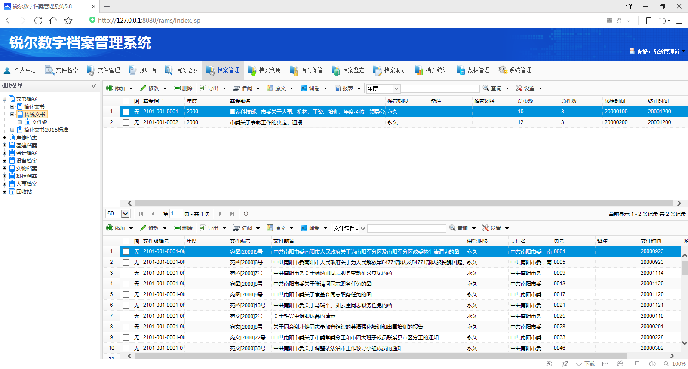Click the 数据管理 icon
The height and width of the screenshot is (369, 688).
point(461,70)
